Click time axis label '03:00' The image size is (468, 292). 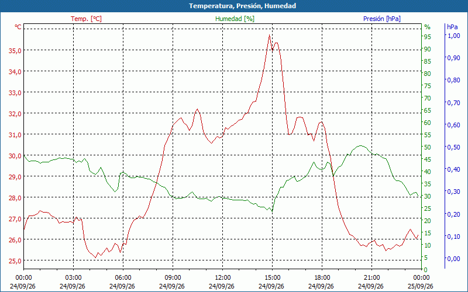(74, 278)
